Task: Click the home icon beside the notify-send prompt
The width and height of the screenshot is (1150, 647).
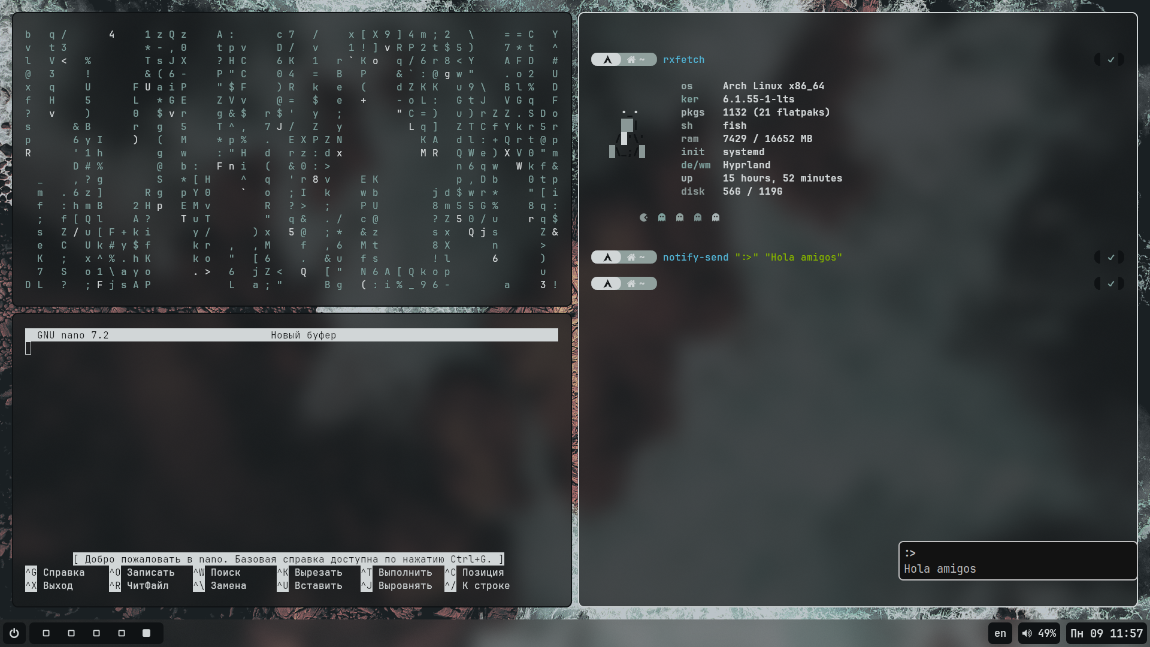Action: (x=631, y=258)
